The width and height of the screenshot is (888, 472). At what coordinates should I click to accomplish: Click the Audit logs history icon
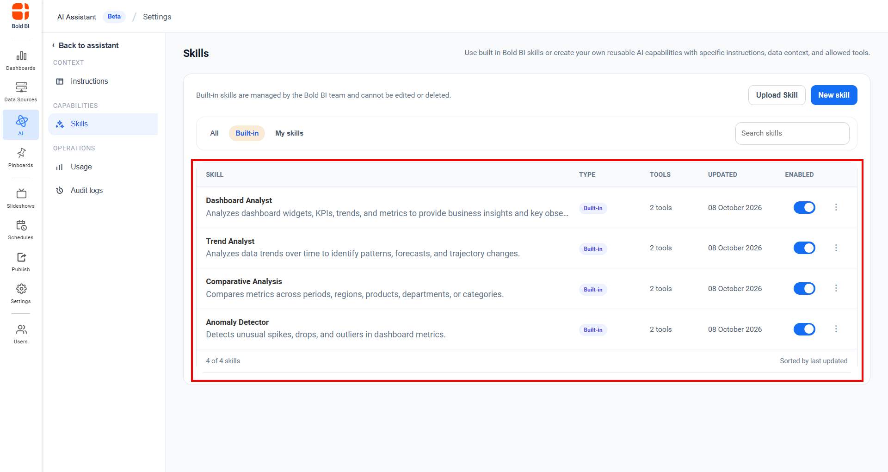(60, 190)
